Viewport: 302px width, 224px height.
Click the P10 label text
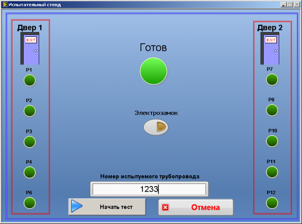pyautogui.click(x=273, y=130)
